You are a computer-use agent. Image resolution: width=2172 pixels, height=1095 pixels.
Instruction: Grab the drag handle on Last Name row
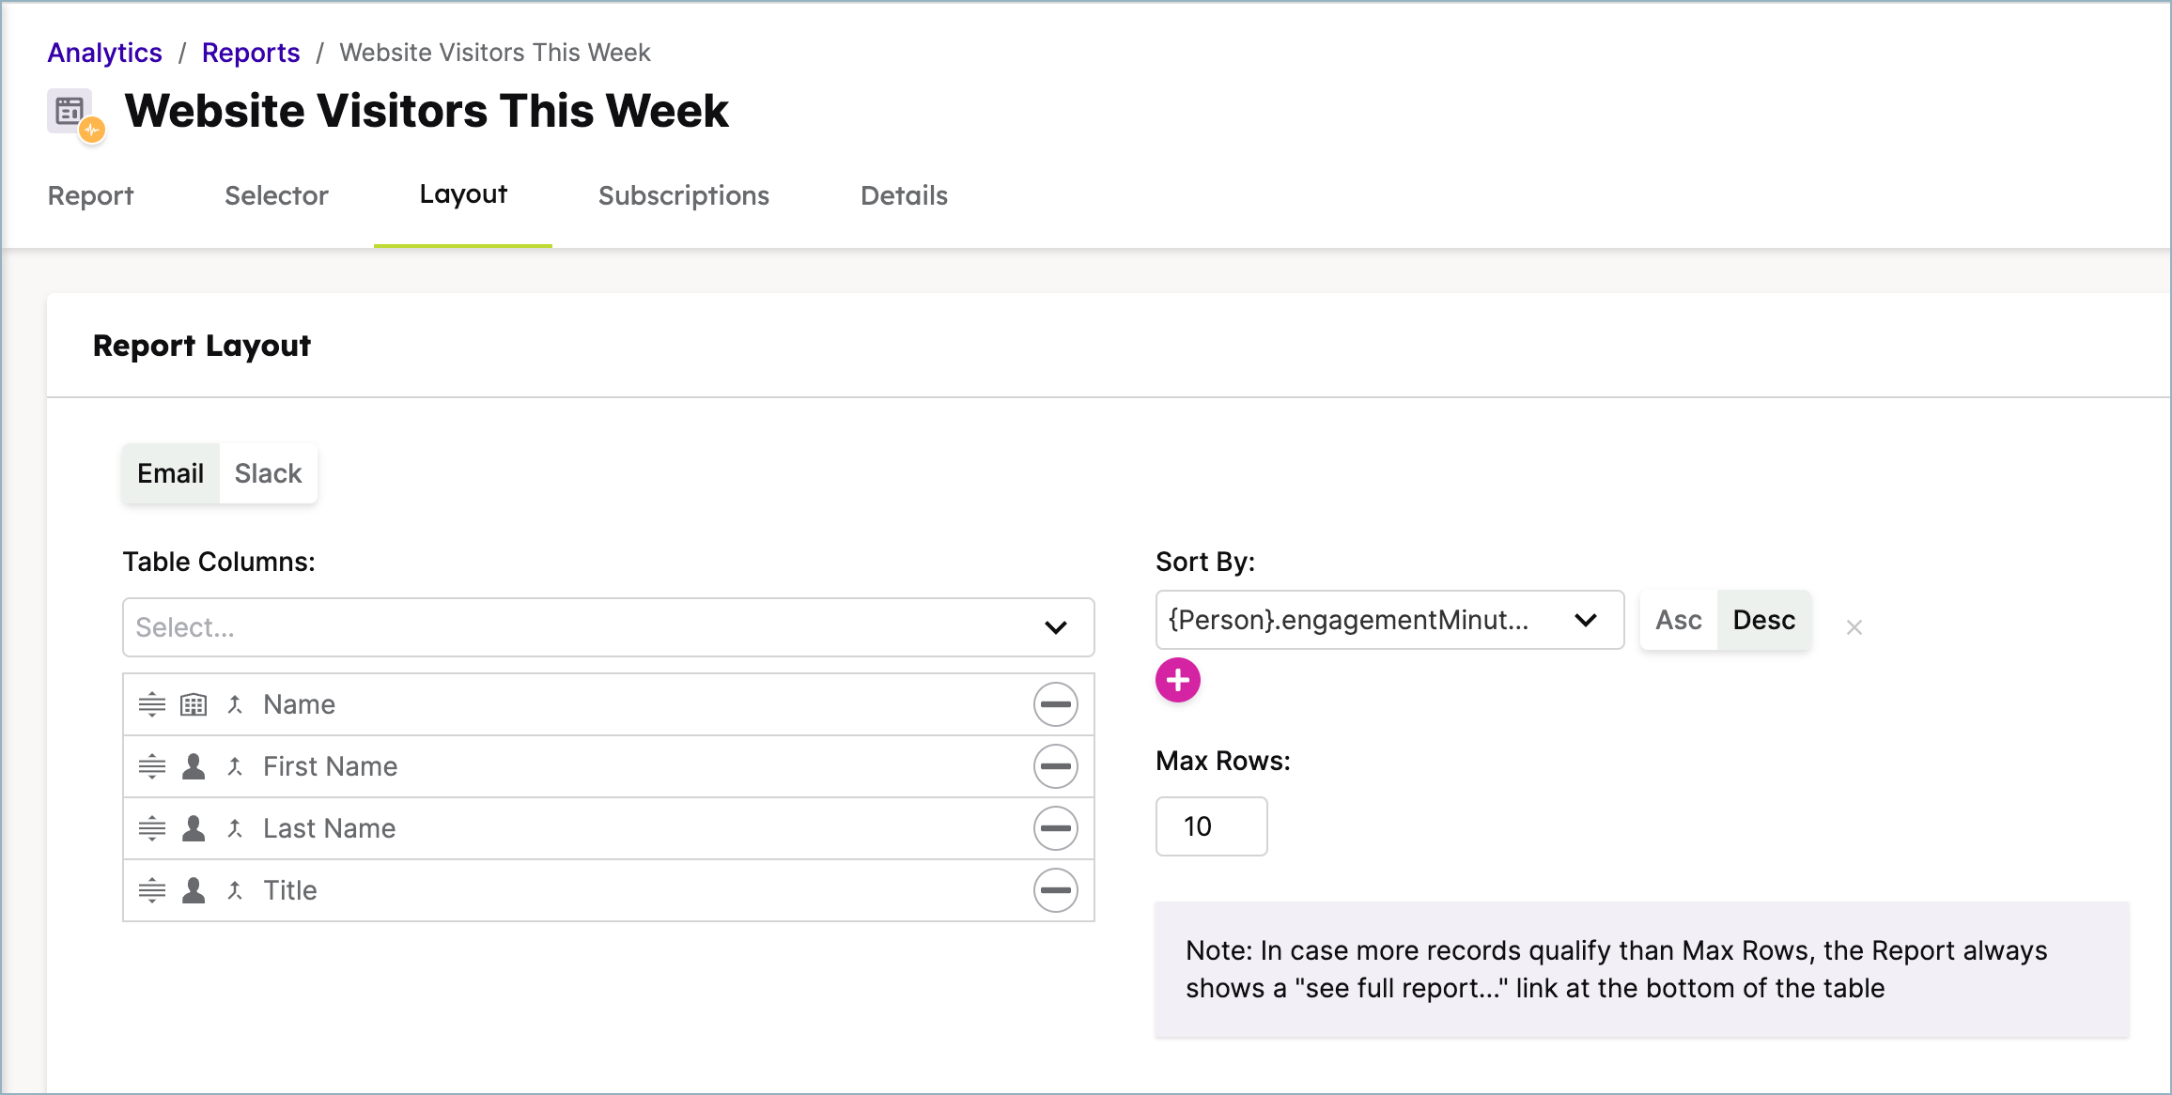pos(152,828)
